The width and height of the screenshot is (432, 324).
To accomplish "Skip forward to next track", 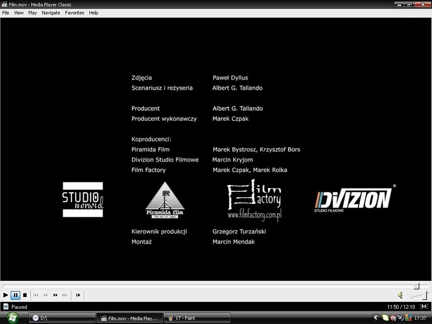I will click(x=65, y=295).
